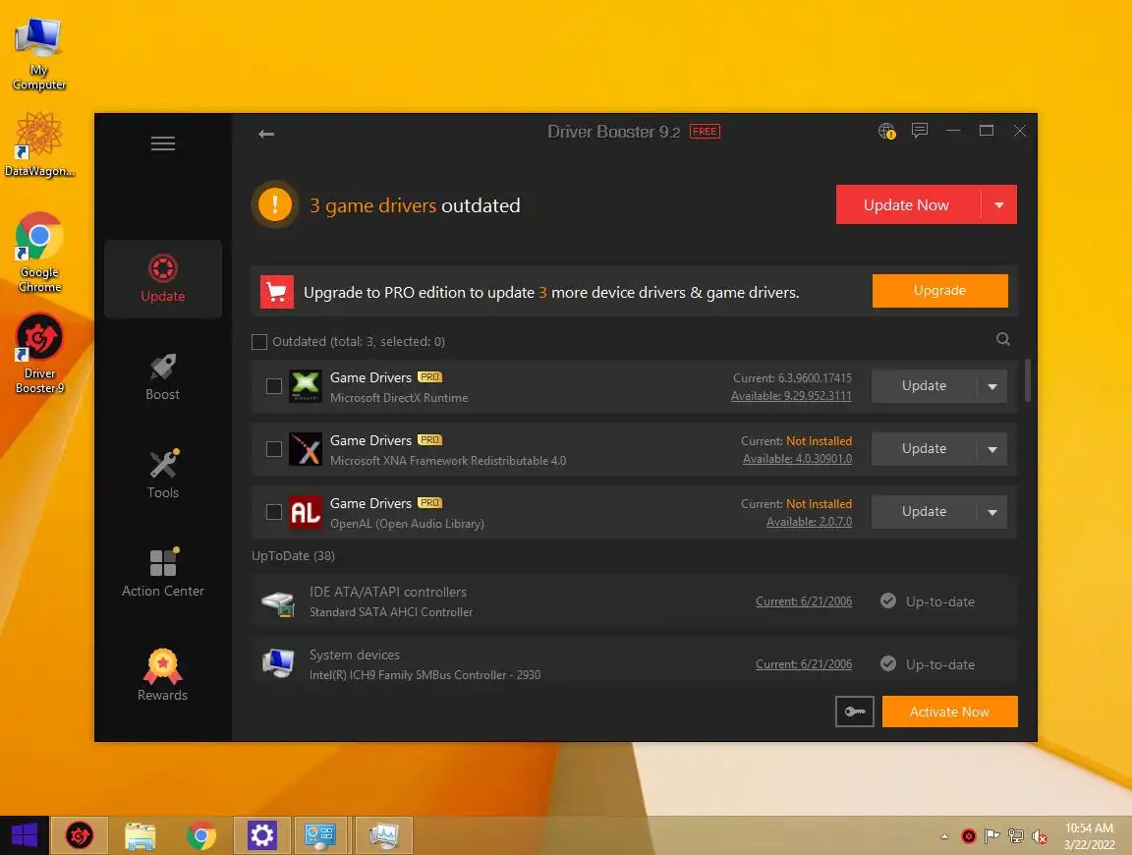Check the Microsoft XNA Framework checkbox
The height and width of the screenshot is (855, 1132).
[x=273, y=449]
